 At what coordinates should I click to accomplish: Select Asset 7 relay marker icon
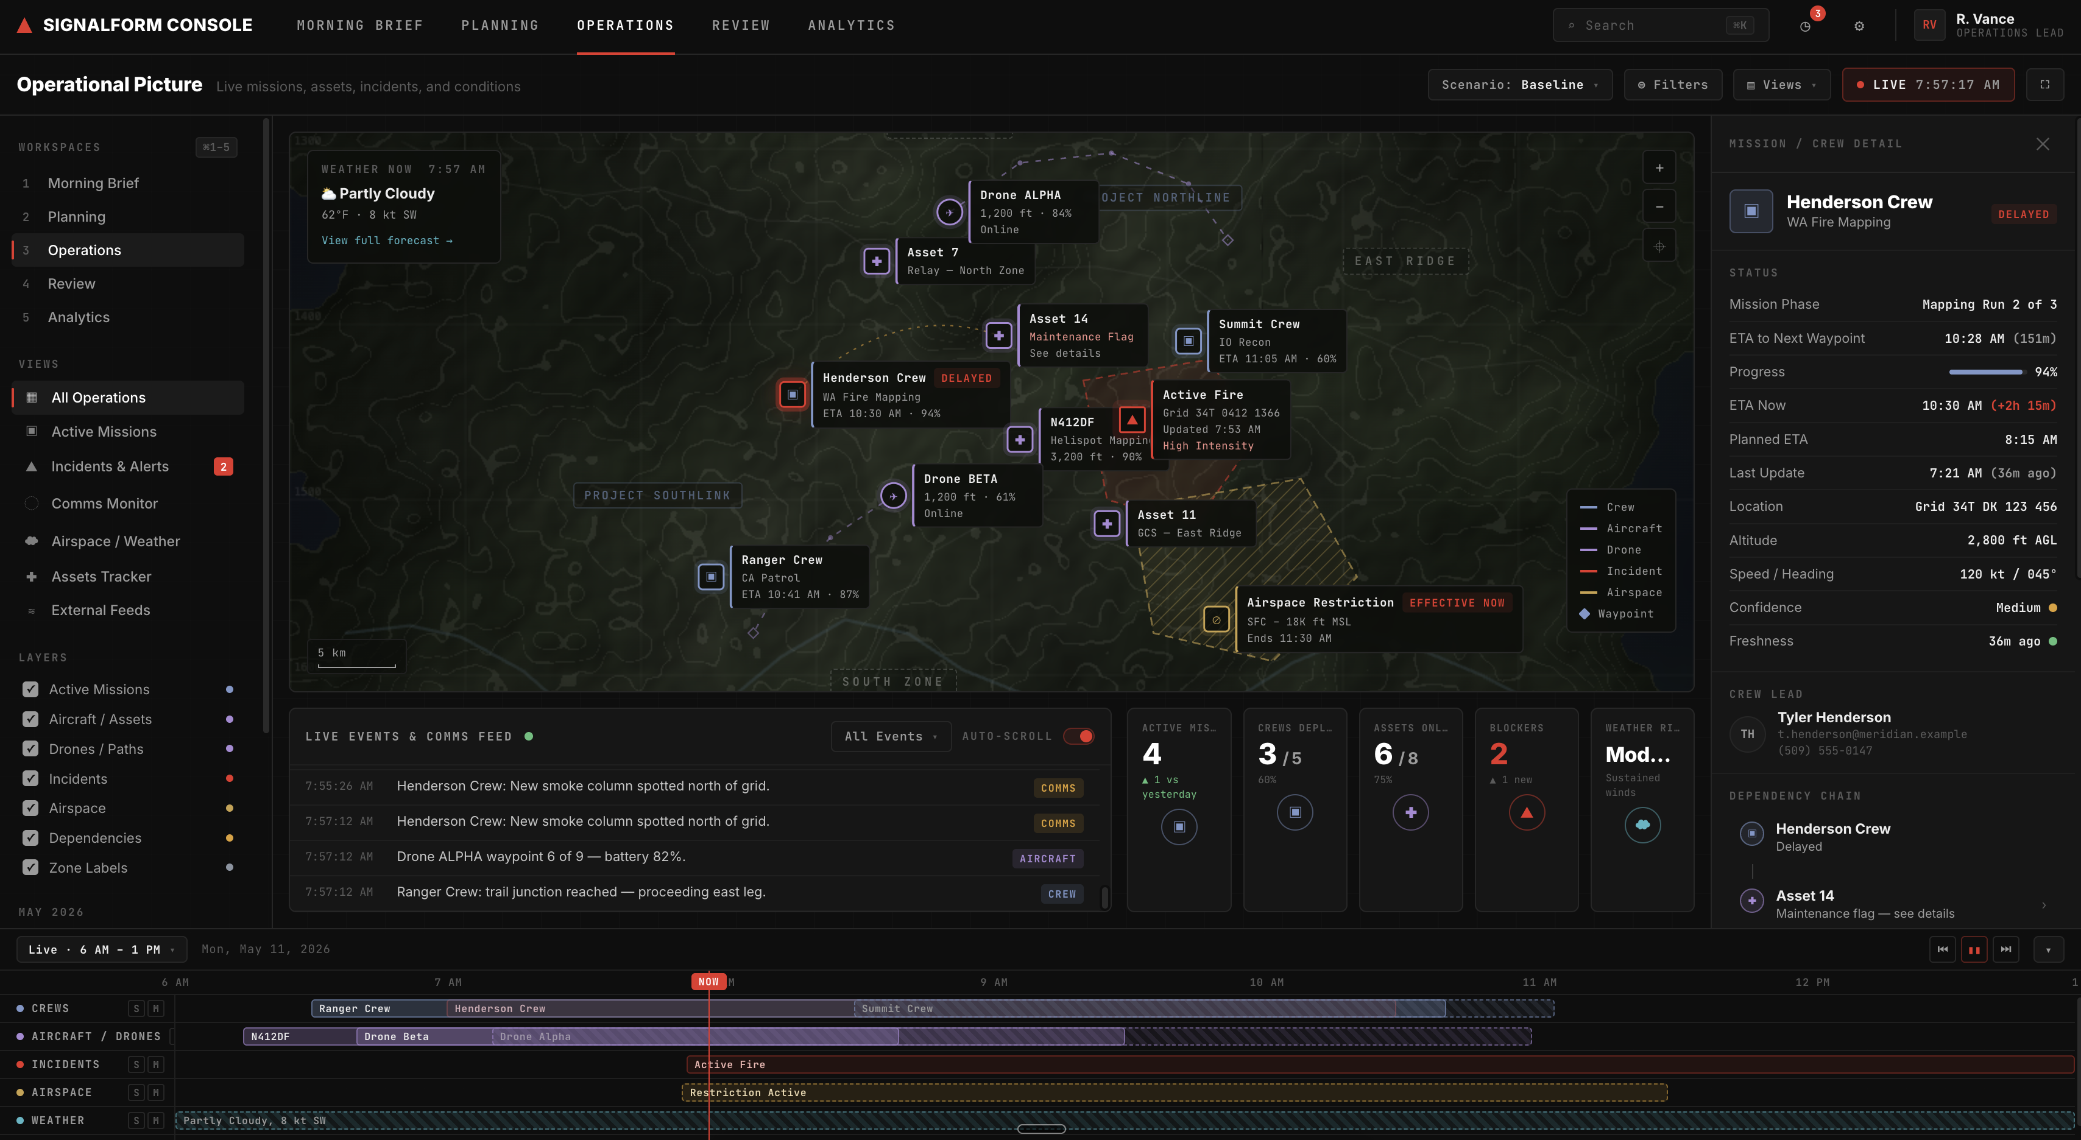(x=877, y=261)
